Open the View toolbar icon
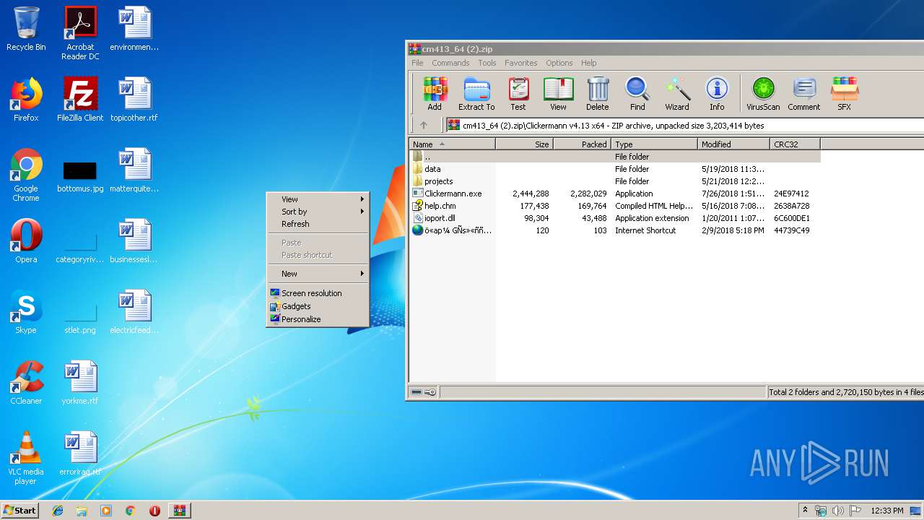This screenshot has width=924, height=520. pos(558,94)
